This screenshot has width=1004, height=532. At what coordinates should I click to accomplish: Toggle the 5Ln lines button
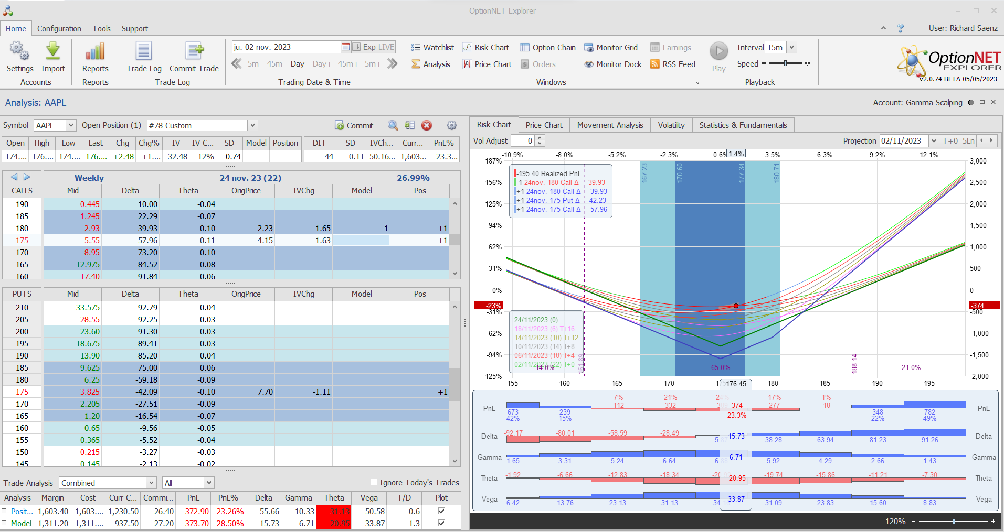click(968, 140)
